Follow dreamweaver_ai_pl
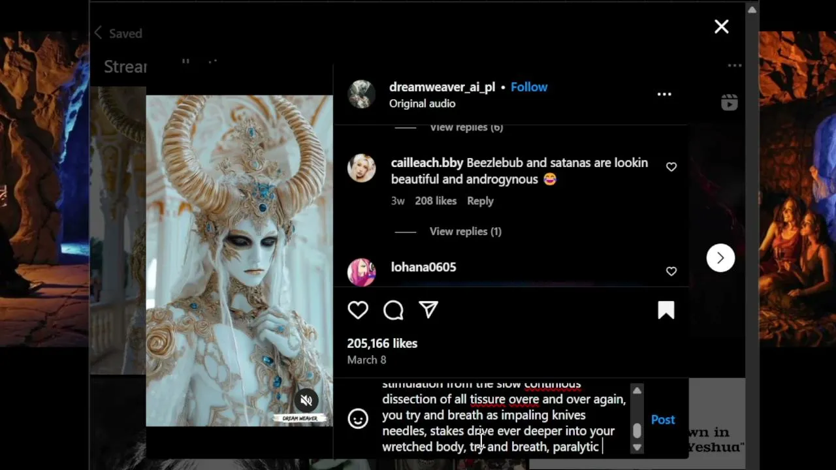Screen dimensions: 836x470 click(529, 87)
